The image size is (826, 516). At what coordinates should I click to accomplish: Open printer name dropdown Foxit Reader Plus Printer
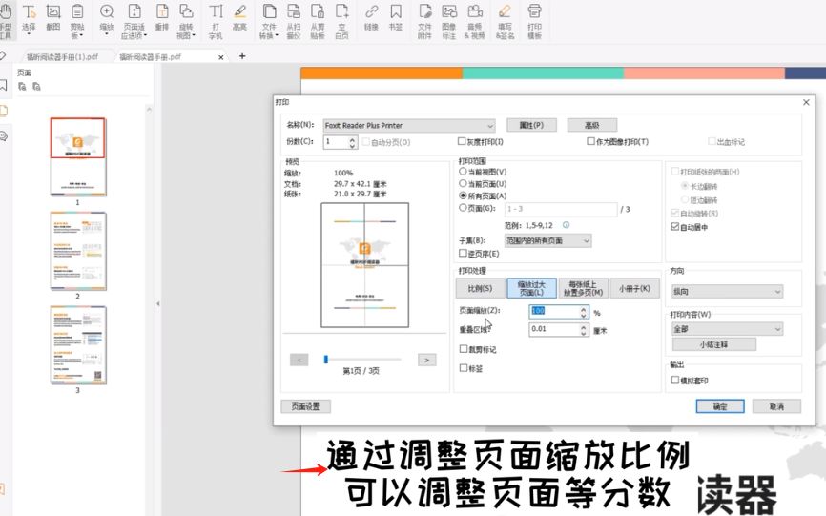(409, 125)
